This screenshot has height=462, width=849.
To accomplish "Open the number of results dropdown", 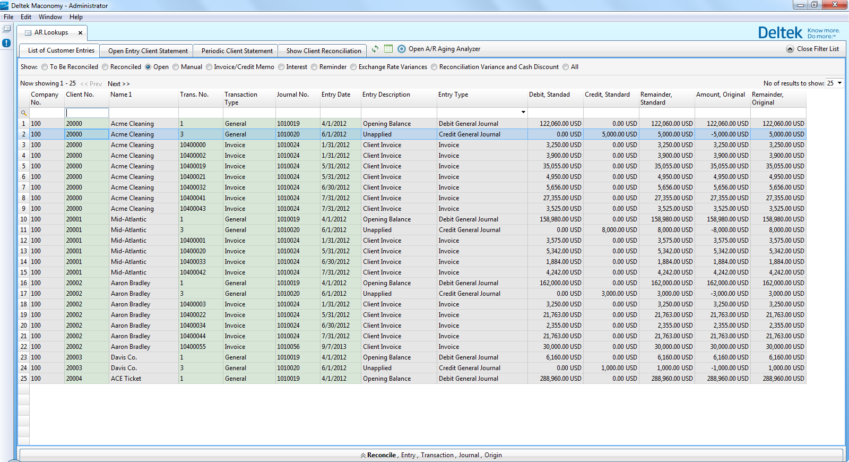I will click(x=839, y=83).
